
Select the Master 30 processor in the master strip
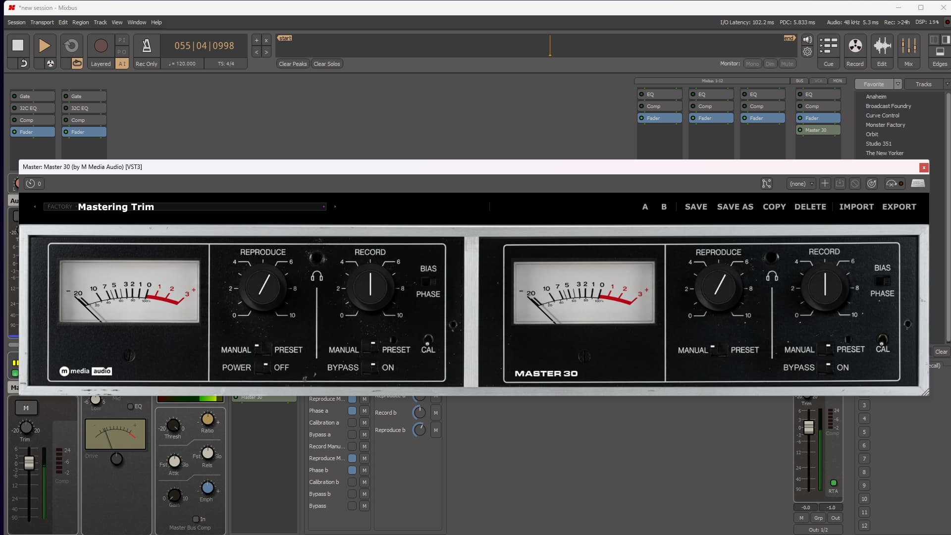point(818,130)
